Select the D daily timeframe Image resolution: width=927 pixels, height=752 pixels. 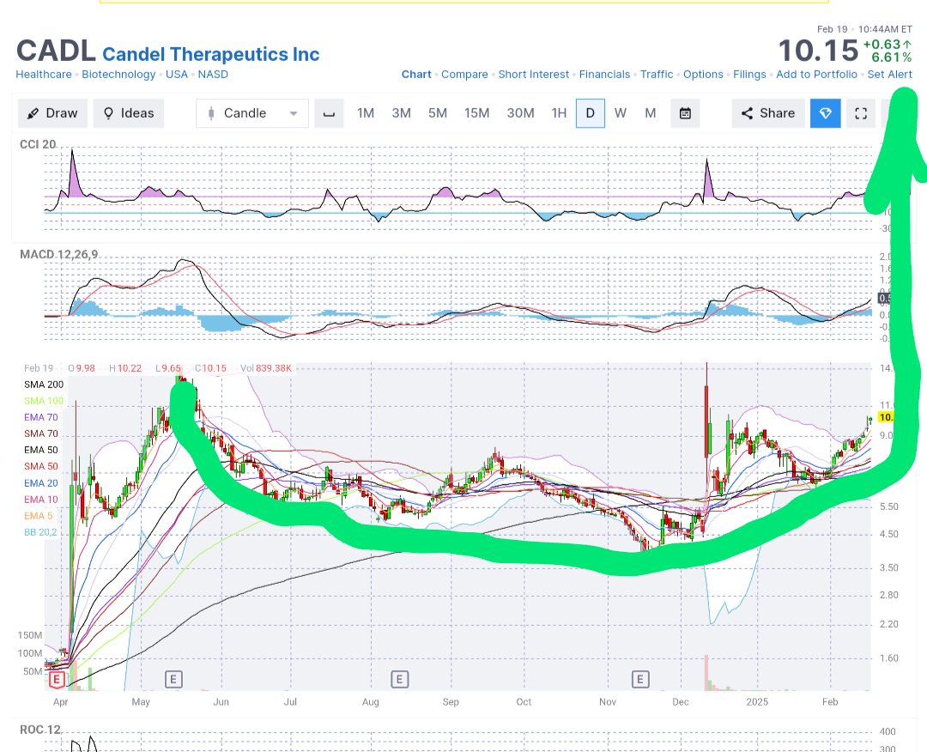tap(590, 113)
